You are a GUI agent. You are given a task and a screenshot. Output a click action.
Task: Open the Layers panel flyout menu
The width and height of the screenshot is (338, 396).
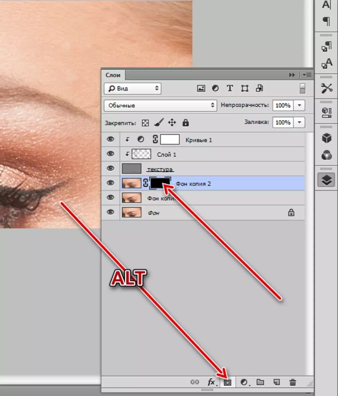pyautogui.click(x=307, y=75)
